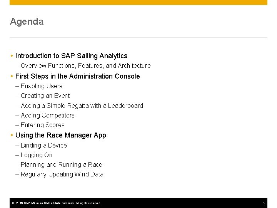This screenshot has width=277, height=208.
Task: Click the gold bar at slide top
Action: pos(138,2)
